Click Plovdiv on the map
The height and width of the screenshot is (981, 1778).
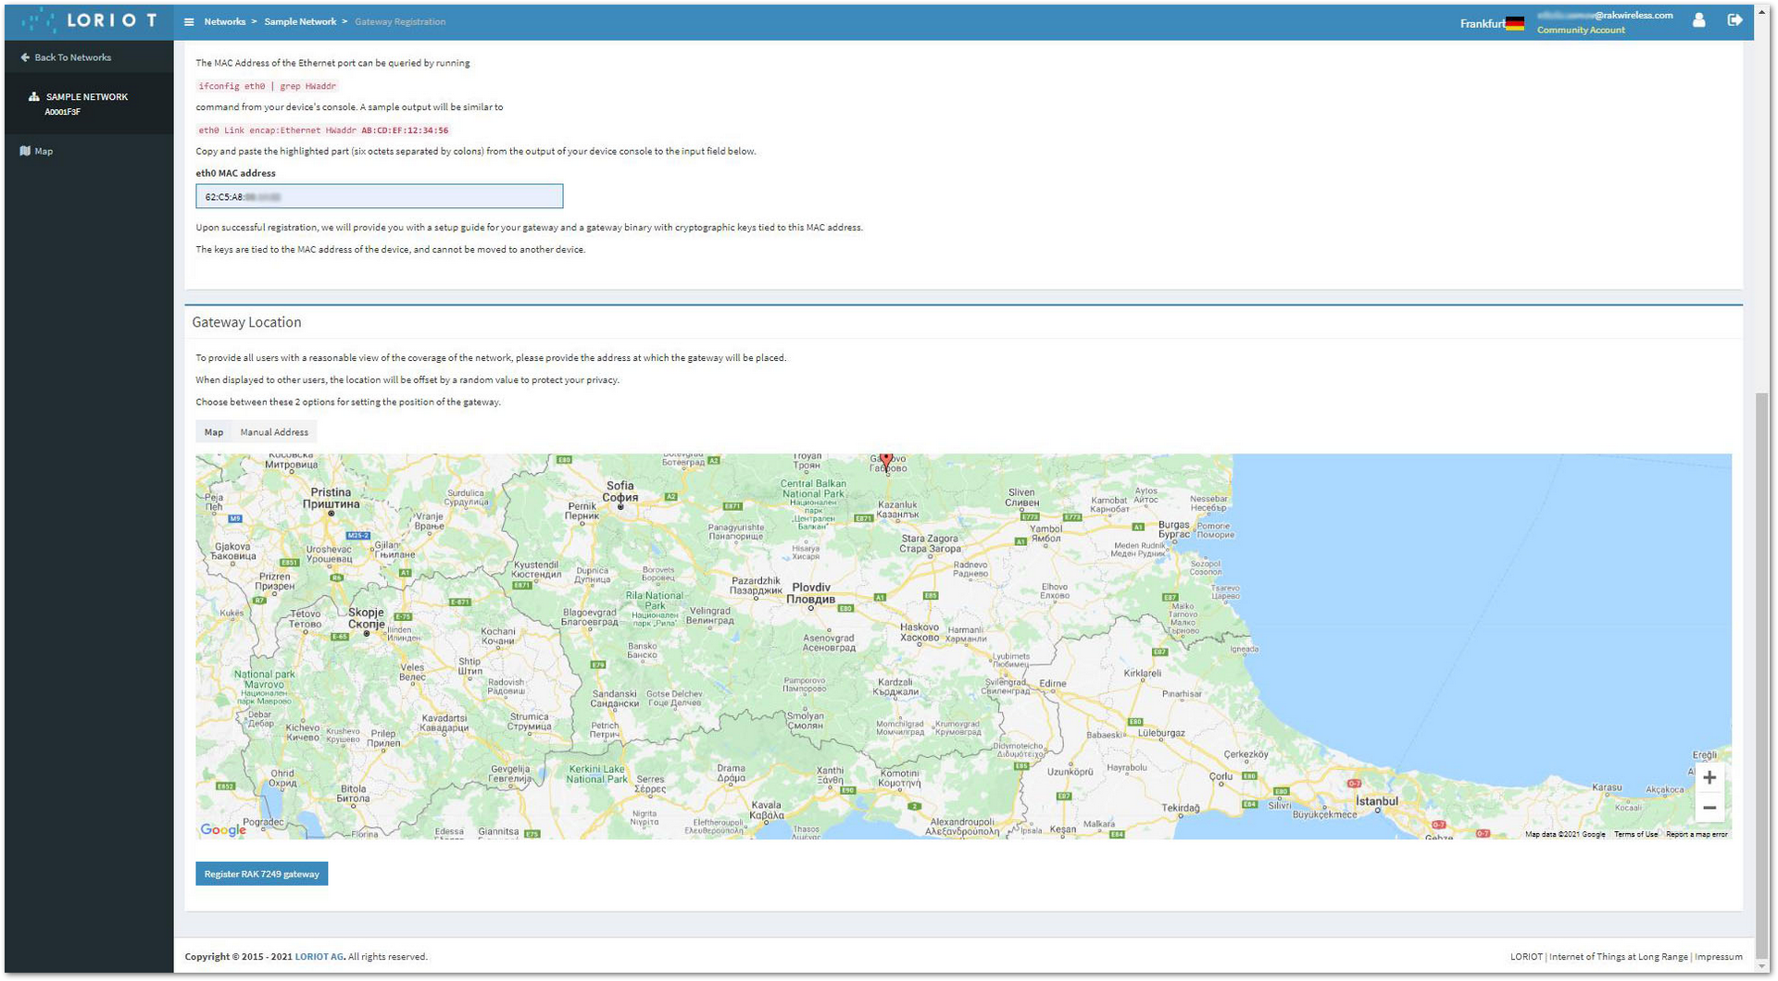(811, 593)
